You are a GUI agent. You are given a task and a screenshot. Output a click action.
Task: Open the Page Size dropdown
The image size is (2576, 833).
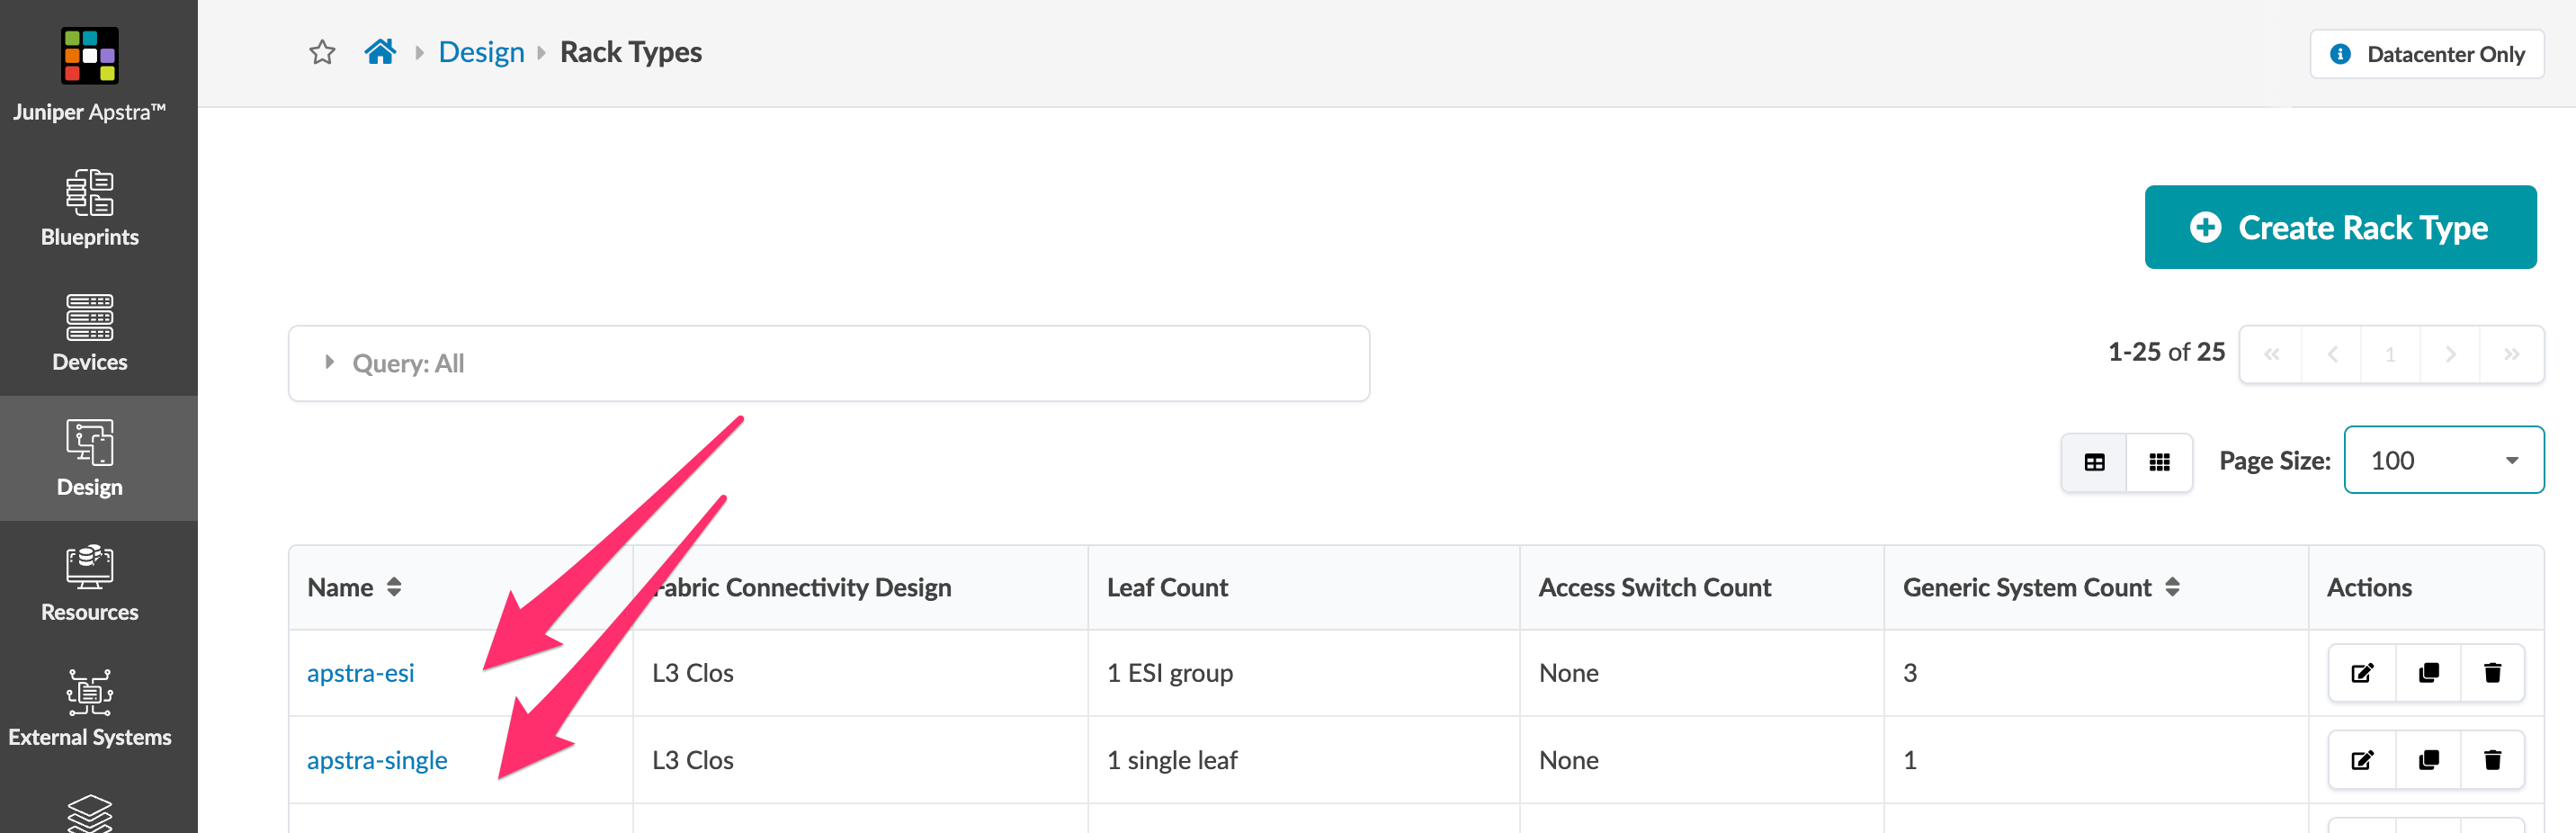click(2443, 460)
